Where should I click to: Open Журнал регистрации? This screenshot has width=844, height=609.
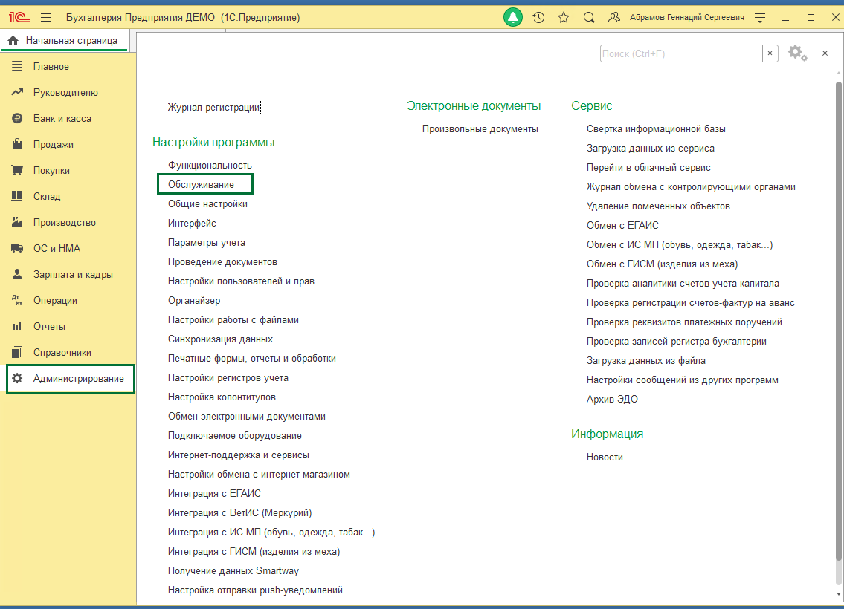click(x=213, y=107)
